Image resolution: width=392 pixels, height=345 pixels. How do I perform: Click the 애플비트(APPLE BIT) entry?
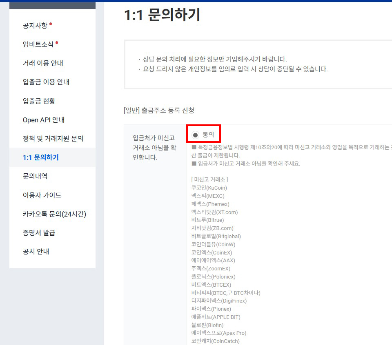pos(216,317)
